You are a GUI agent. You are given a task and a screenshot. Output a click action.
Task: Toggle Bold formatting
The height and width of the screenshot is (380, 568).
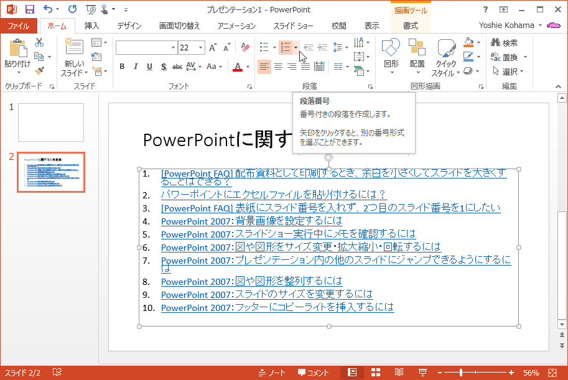122,67
